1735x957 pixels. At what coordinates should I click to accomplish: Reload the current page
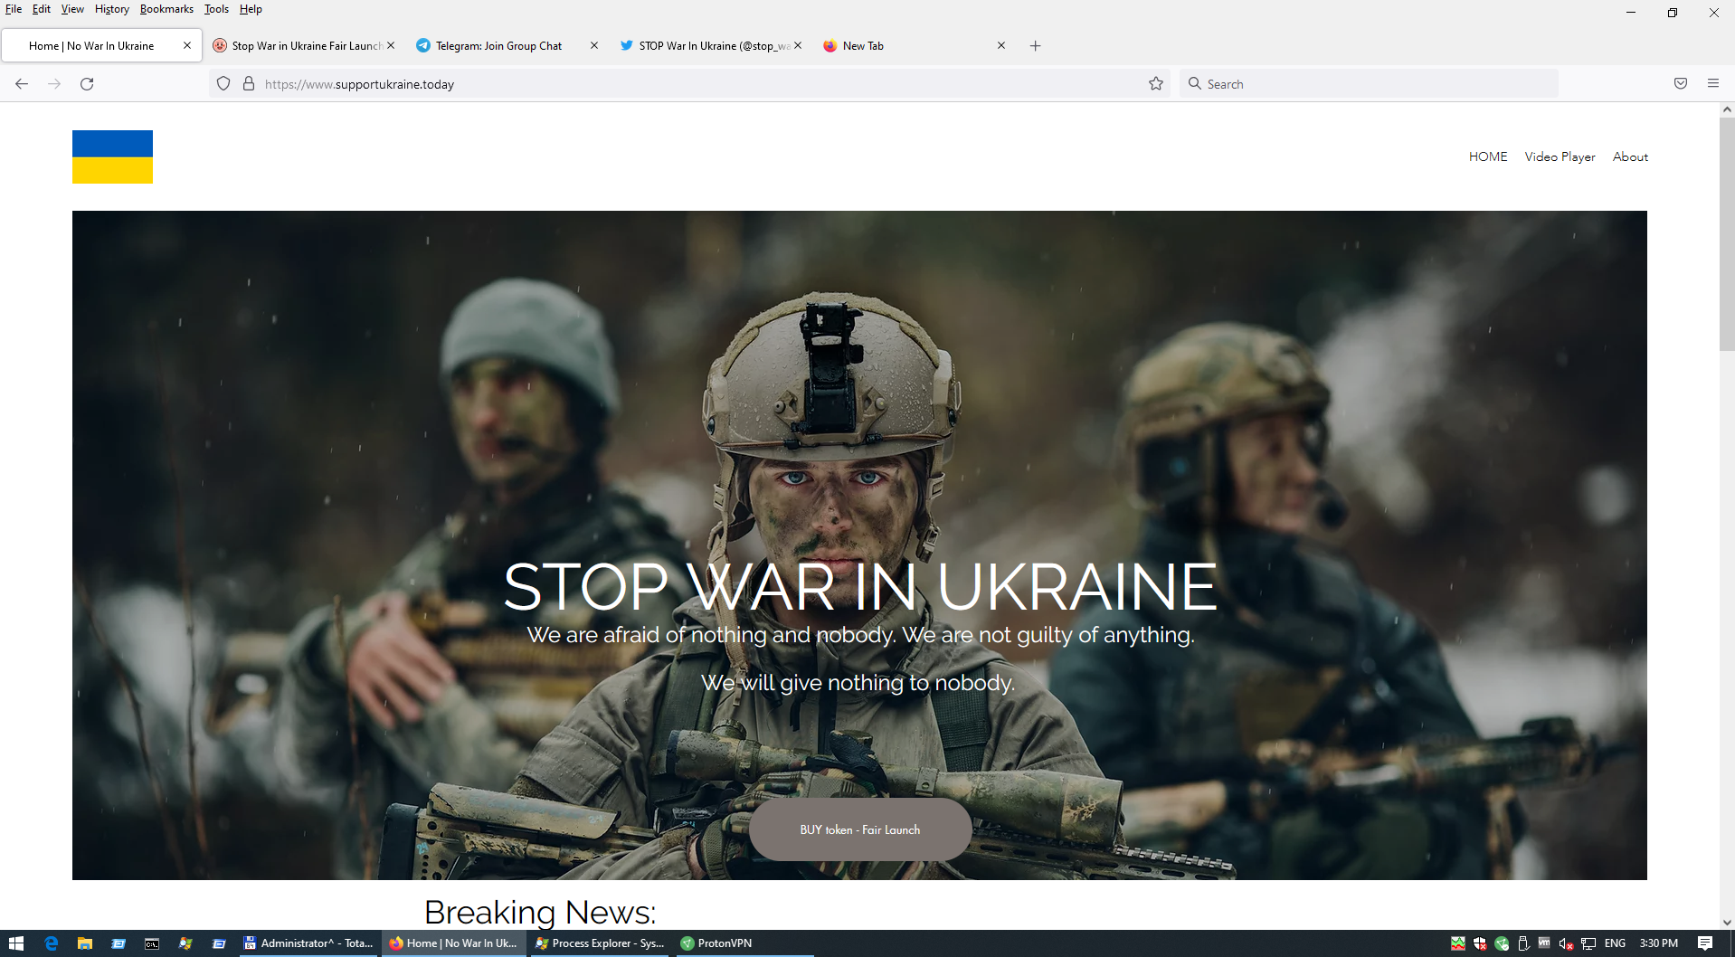point(87,84)
